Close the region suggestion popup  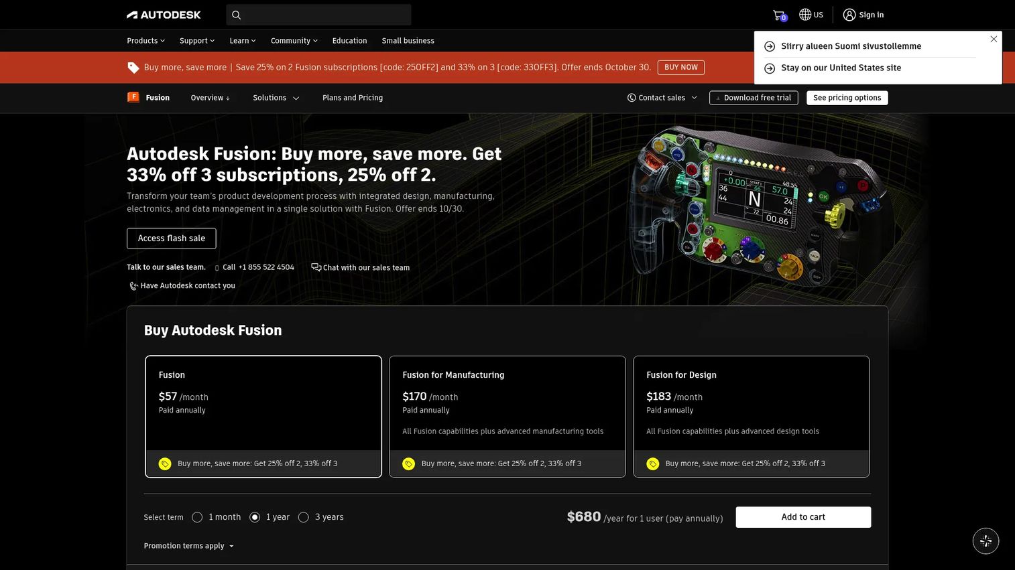[994, 39]
